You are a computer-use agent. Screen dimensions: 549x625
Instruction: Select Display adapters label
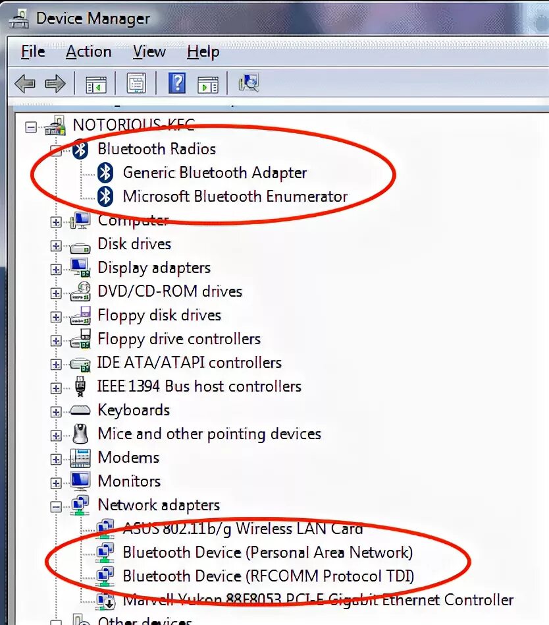point(154,268)
